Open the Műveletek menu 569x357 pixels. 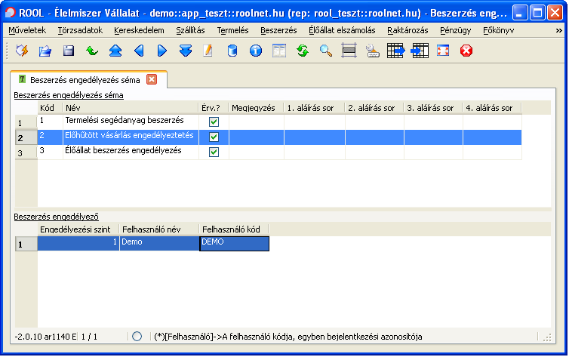click(27, 30)
